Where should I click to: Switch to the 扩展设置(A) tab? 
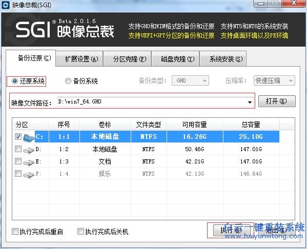(79, 59)
